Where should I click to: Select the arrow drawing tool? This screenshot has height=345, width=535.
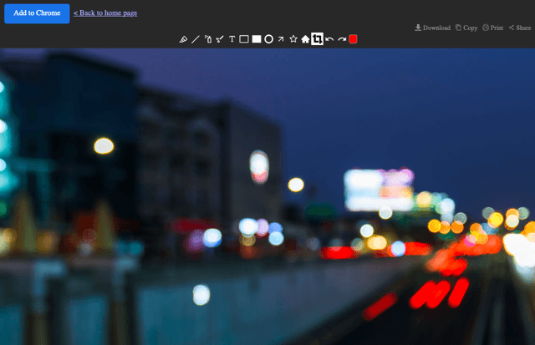(x=281, y=39)
